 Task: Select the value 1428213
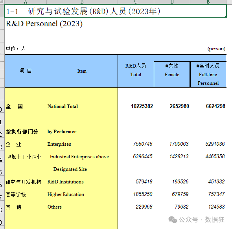179,156
